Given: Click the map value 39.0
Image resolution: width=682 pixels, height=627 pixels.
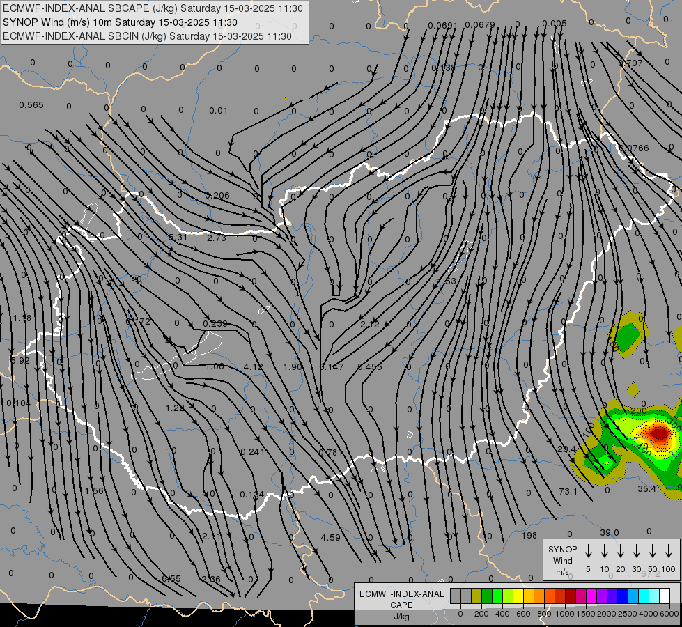Looking at the screenshot, I should tap(610, 532).
